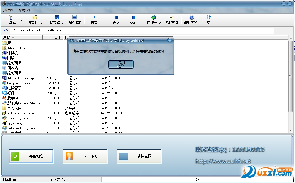
Task: Click the 访问官网 visit website button
Action: (x=139, y=156)
